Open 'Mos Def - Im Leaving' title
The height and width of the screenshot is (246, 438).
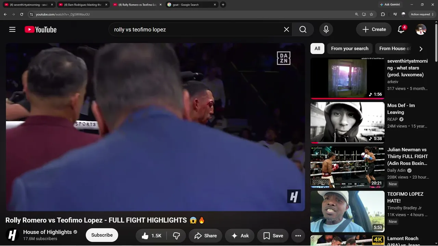click(401, 109)
